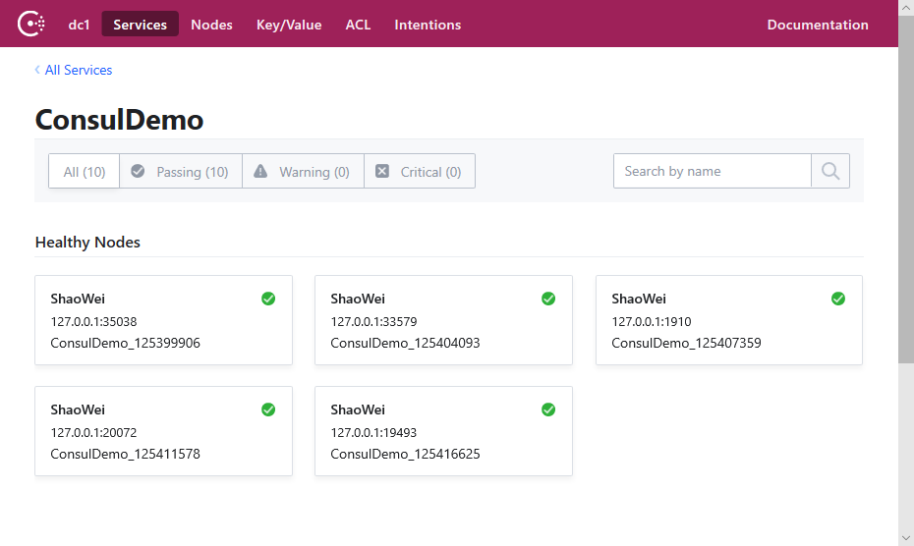Go to the Intentions tab
This screenshot has height=546, width=914.
[x=428, y=25]
